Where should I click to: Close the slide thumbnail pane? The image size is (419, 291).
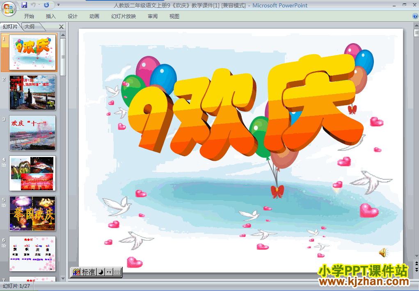coord(61,26)
